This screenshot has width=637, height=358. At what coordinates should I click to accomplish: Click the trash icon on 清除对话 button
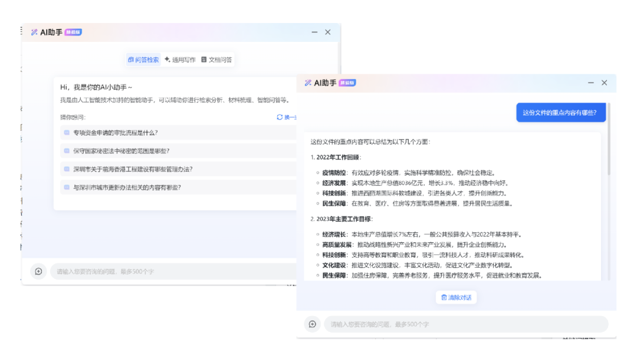(x=444, y=297)
